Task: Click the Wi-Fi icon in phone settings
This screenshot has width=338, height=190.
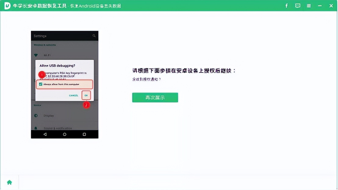Action: (x=36, y=55)
